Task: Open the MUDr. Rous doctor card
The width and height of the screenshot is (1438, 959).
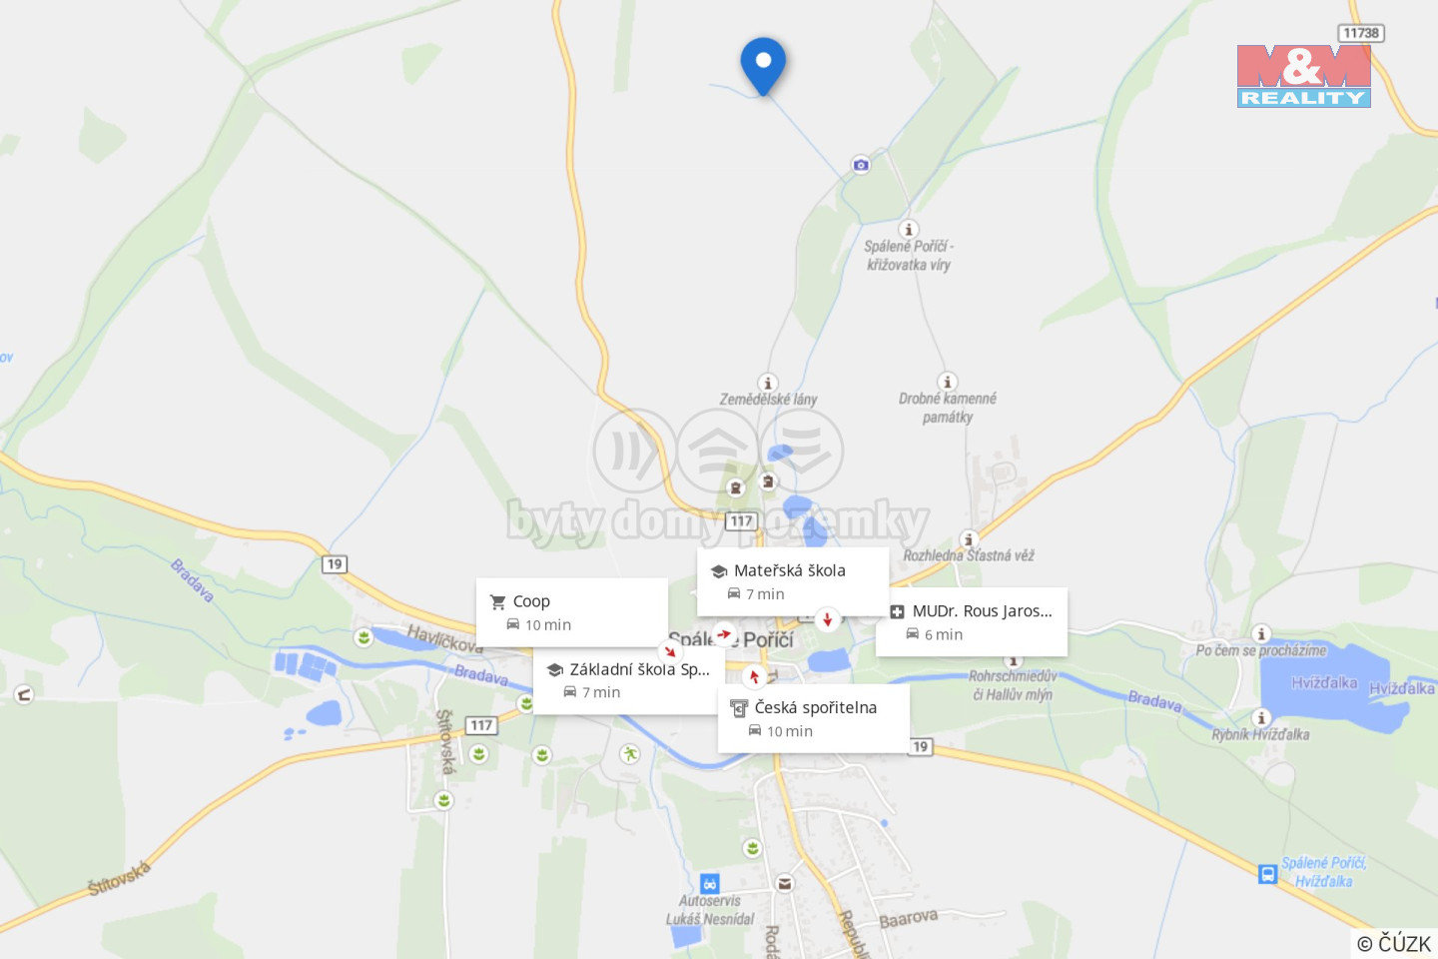Action: pyautogui.click(x=972, y=622)
